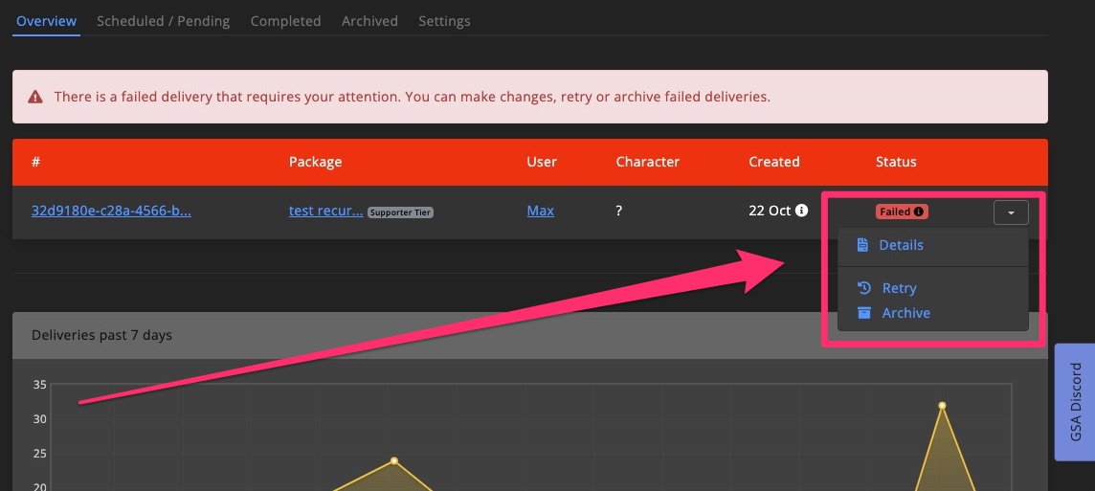1095x491 pixels.
Task: Open the Archived tab
Action: pyautogui.click(x=369, y=21)
